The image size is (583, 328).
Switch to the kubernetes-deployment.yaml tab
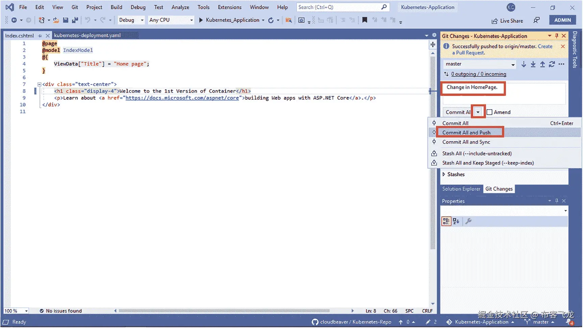tap(87, 35)
